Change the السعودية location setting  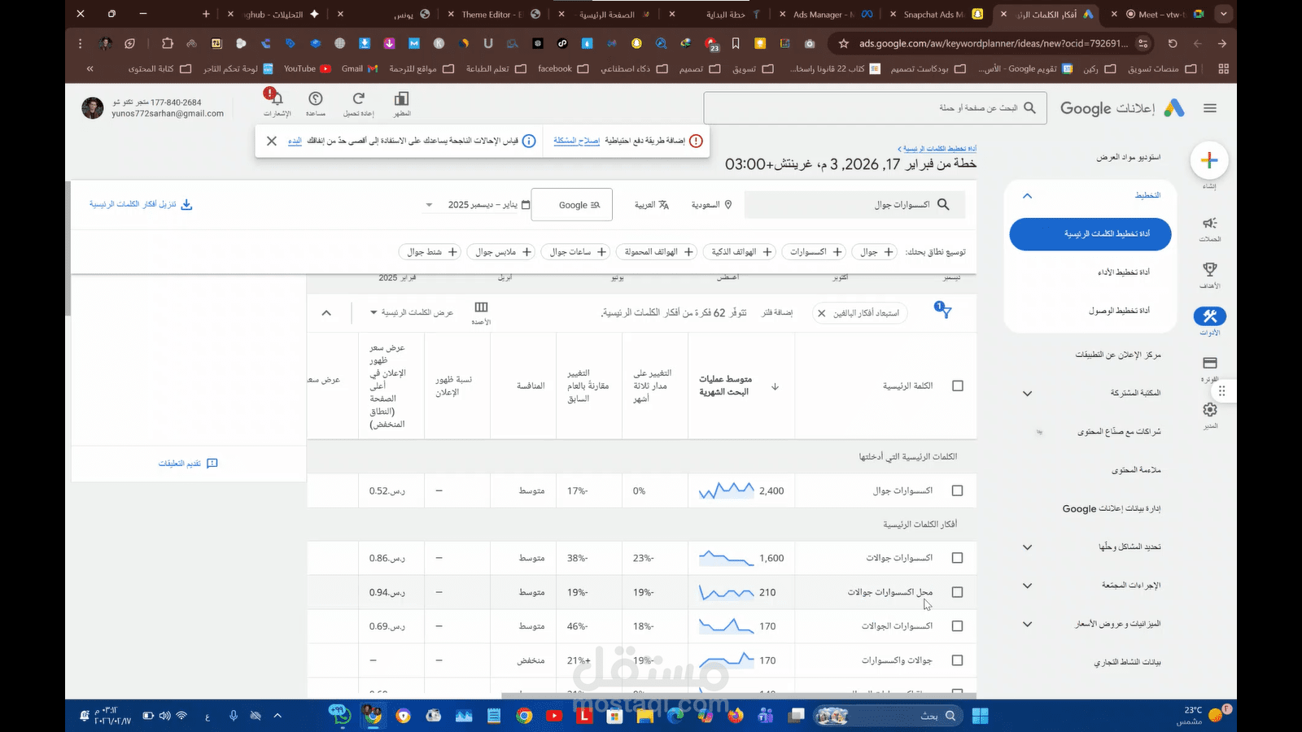(x=712, y=205)
